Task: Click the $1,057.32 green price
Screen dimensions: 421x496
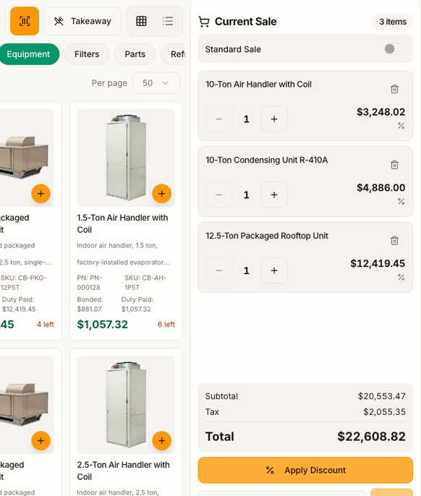Action: coord(103,324)
